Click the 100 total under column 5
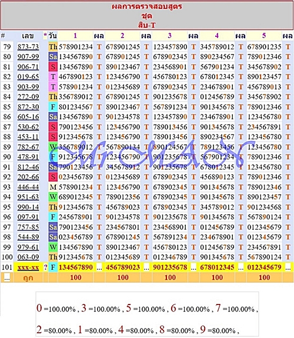 (265, 278)
